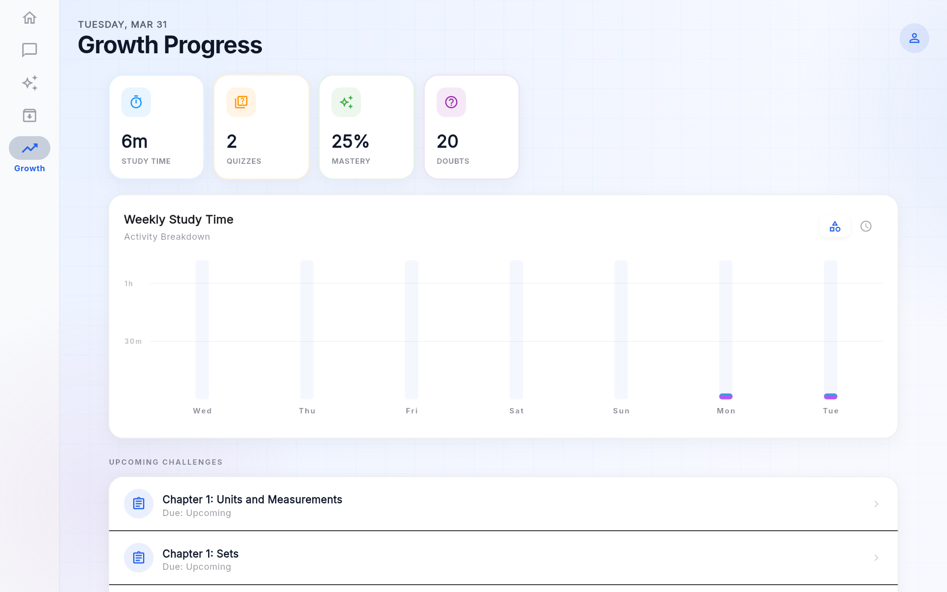947x592 pixels.
Task: Click the quiz cards icon on the Quizzes card
Action: pos(241,102)
